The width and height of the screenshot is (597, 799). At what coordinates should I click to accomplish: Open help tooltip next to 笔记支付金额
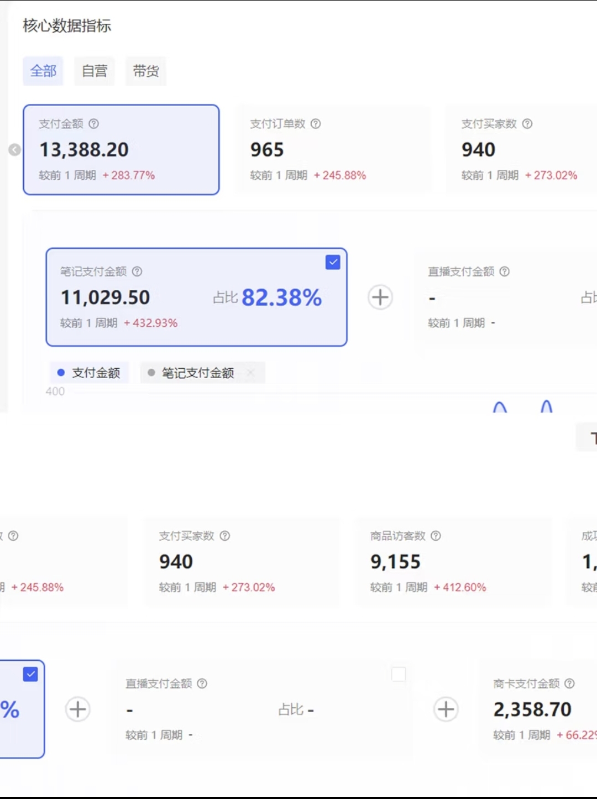tap(137, 271)
